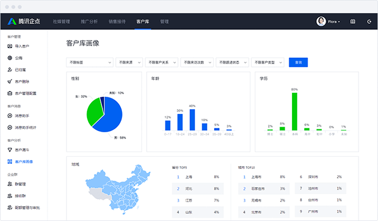Click the 客户删除 broom icon

tap(10, 81)
